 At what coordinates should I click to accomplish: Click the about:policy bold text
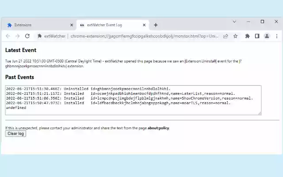(x=158, y=128)
